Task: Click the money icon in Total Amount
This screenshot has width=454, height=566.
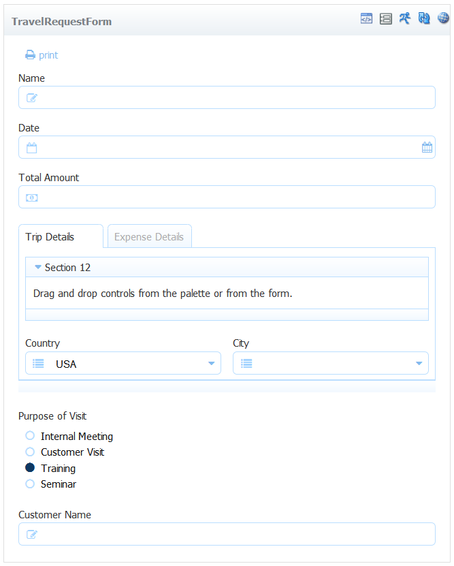Action: [x=32, y=198]
